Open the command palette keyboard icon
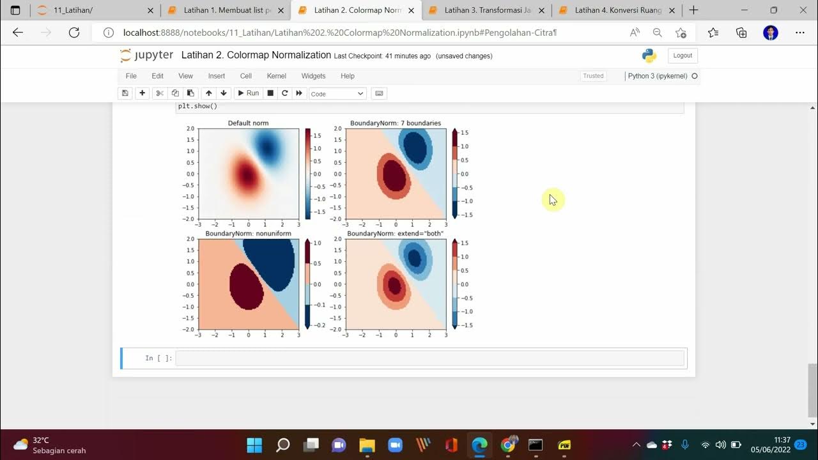This screenshot has width=818, height=460. [x=379, y=93]
